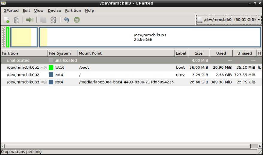Open the GParted menu

click(11, 11)
